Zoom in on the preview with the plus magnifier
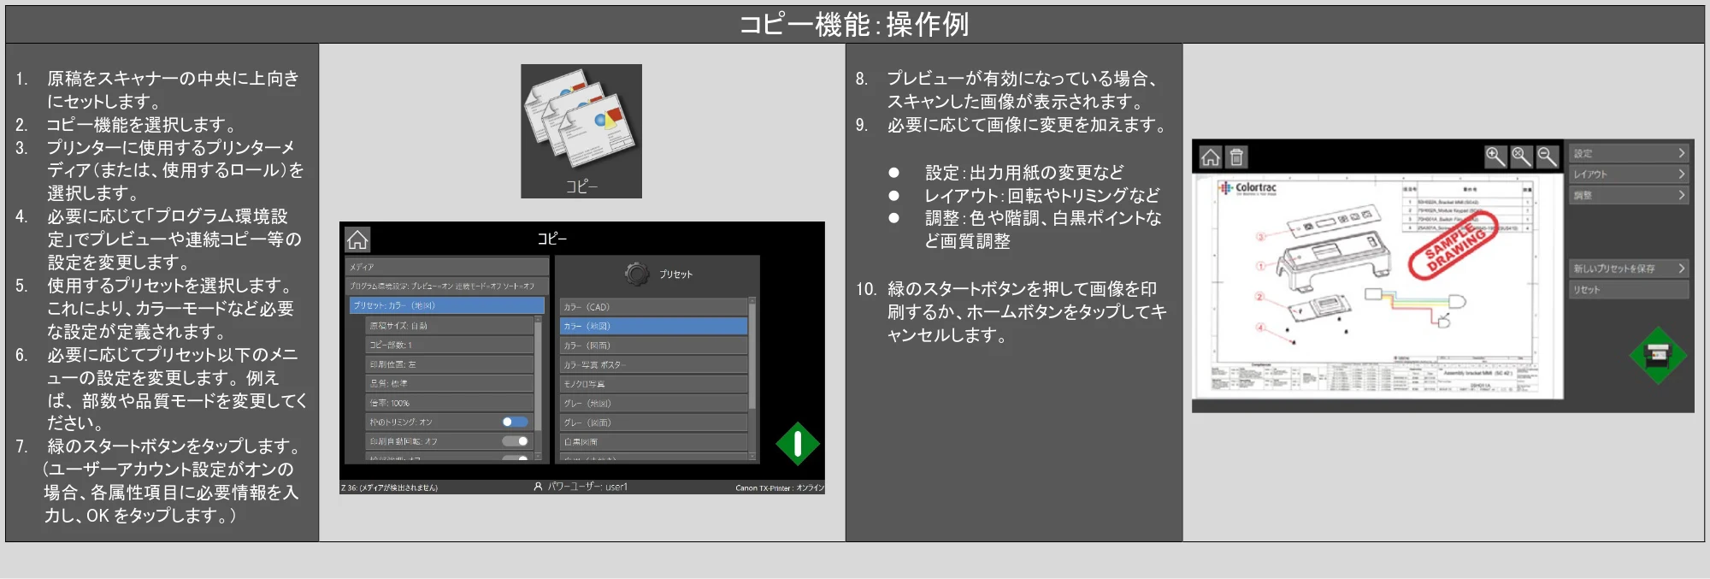 [1495, 157]
